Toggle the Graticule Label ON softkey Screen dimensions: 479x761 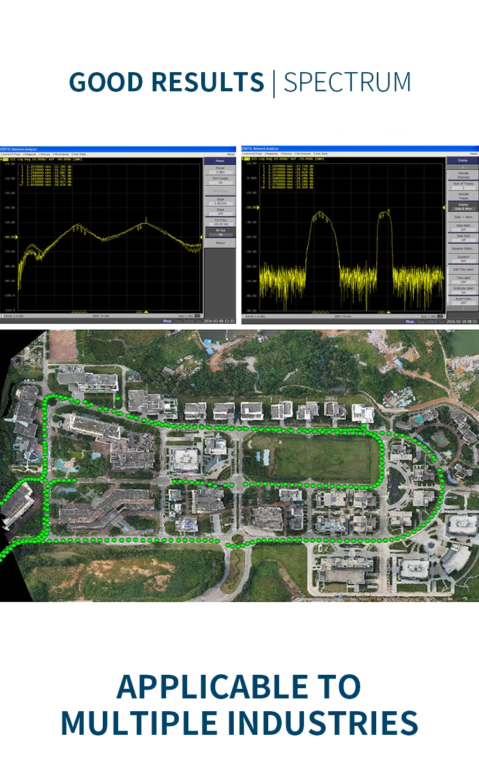(463, 290)
